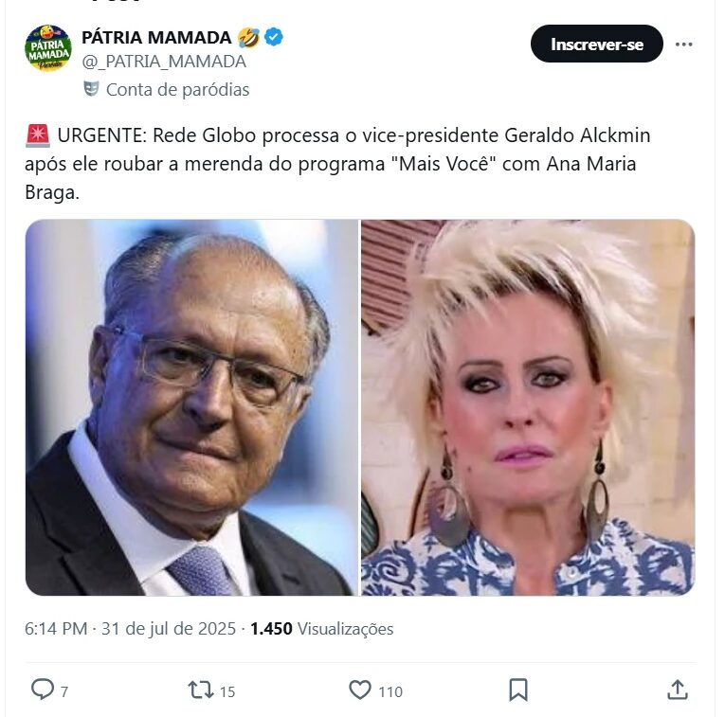Open the @_PATRIA_MAMADA handle link

(x=164, y=62)
